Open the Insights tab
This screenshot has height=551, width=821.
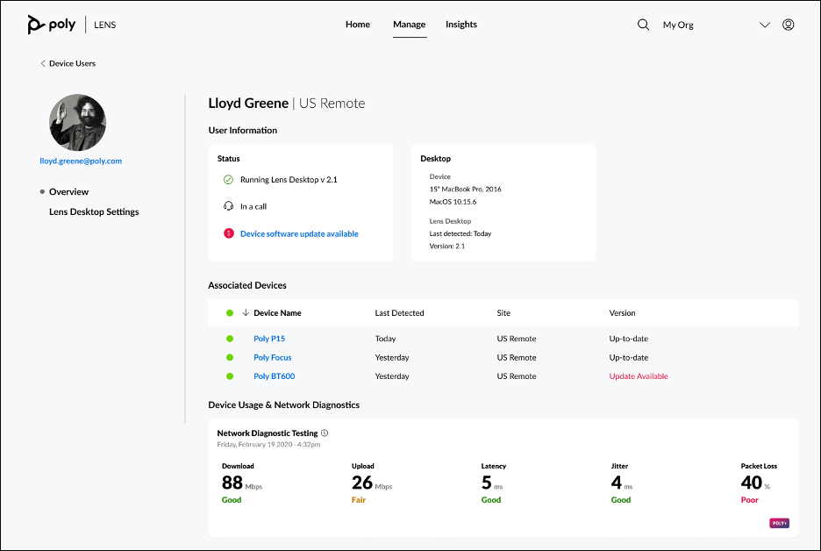(461, 25)
